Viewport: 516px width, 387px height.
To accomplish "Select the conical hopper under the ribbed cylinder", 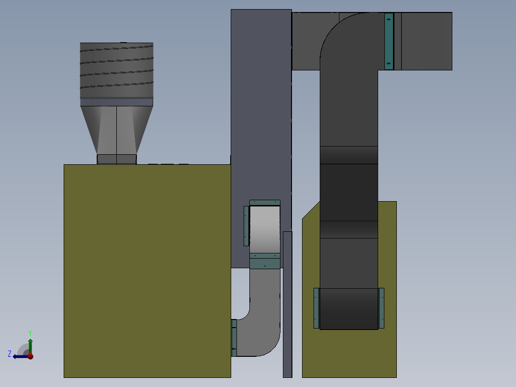I will tap(116, 130).
